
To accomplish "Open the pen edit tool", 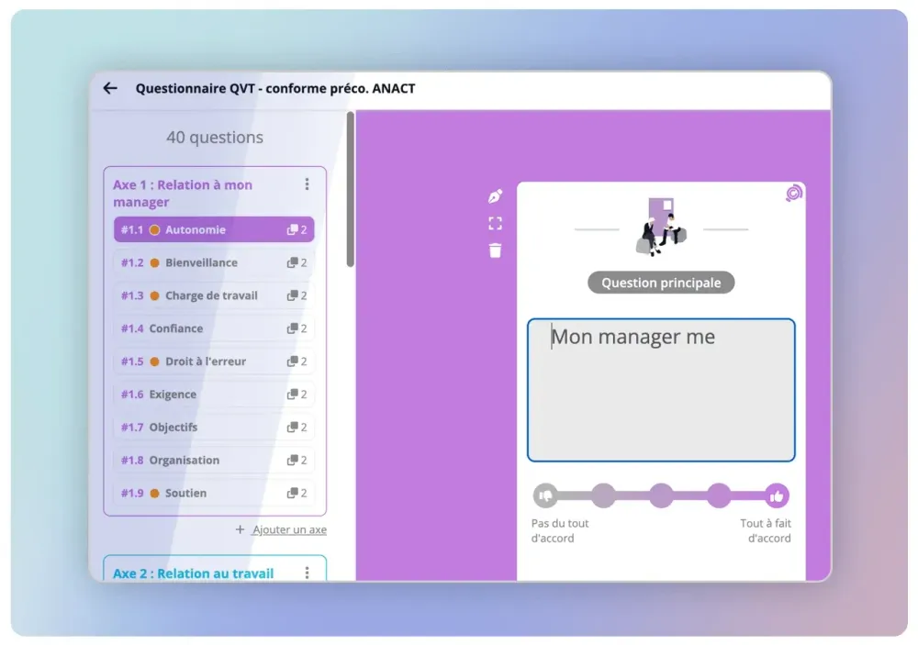I will [496, 196].
